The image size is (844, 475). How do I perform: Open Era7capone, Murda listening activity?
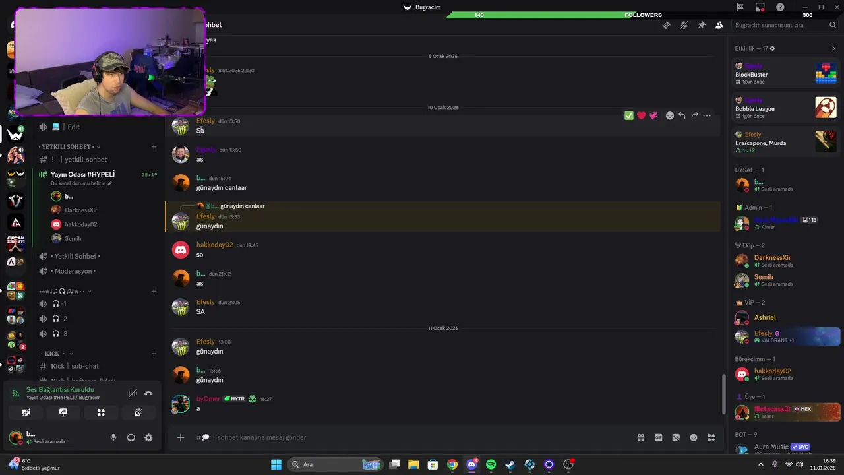[x=786, y=142]
